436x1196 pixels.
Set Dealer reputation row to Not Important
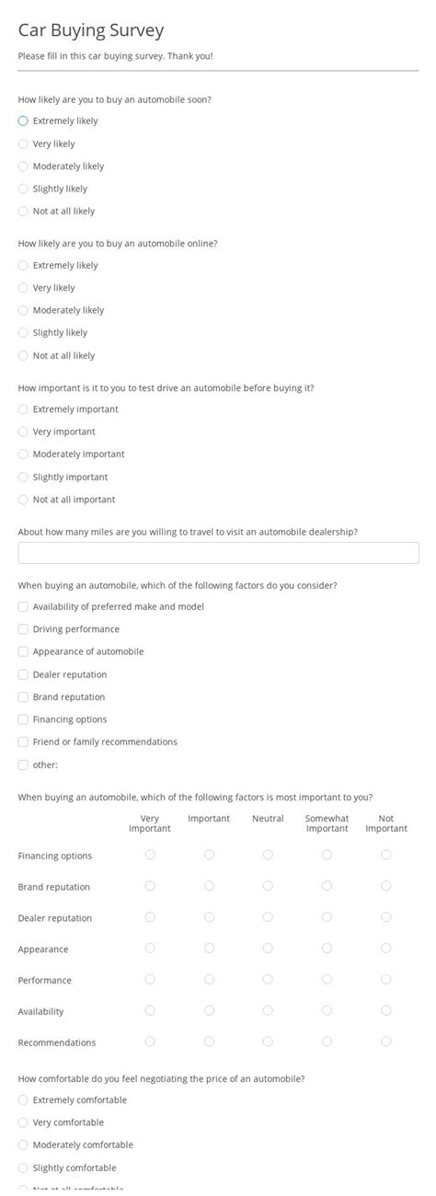[386, 917]
